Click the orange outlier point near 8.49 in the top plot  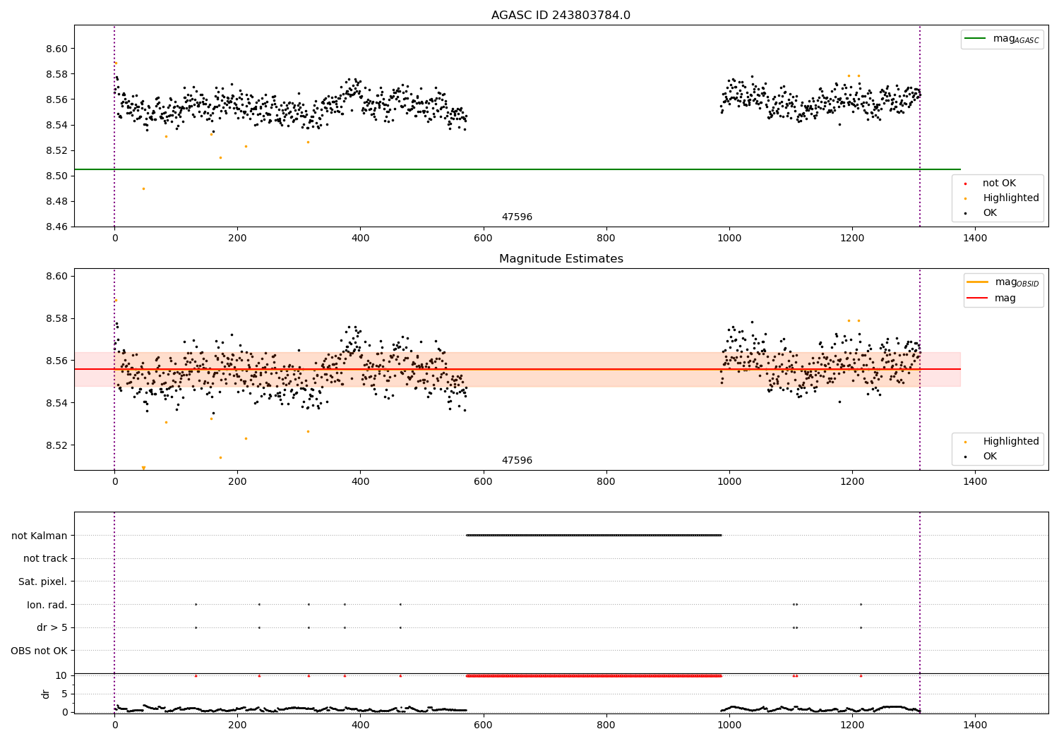pyautogui.click(x=143, y=188)
